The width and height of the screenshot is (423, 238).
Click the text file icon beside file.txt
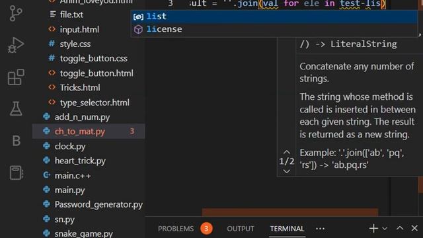tap(53, 15)
